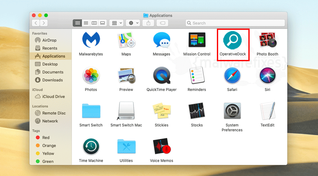Image resolution: width=318 pixels, height=176 pixels.
Task: Click the TextEdit app icon
Action: (267, 111)
